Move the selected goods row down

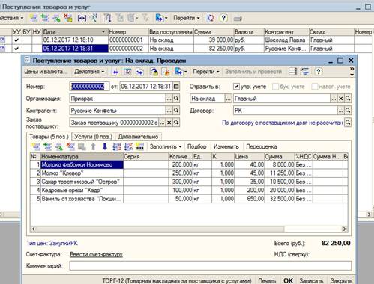[x=105, y=146]
